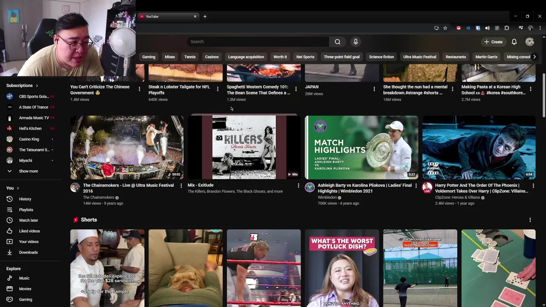Click the Wimbledon channel avatar
The image size is (546, 307).
(310, 187)
